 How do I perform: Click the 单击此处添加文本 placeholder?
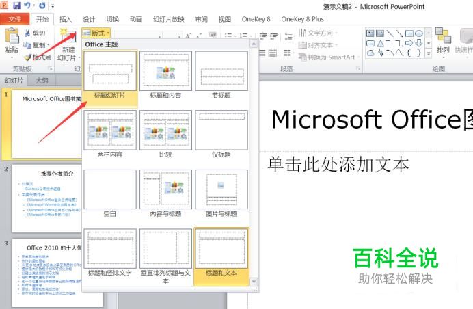pos(338,165)
